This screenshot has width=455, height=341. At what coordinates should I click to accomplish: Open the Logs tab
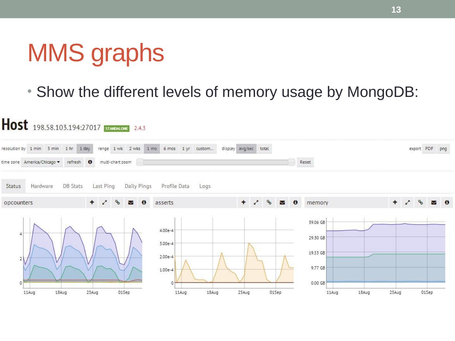click(x=205, y=186)
